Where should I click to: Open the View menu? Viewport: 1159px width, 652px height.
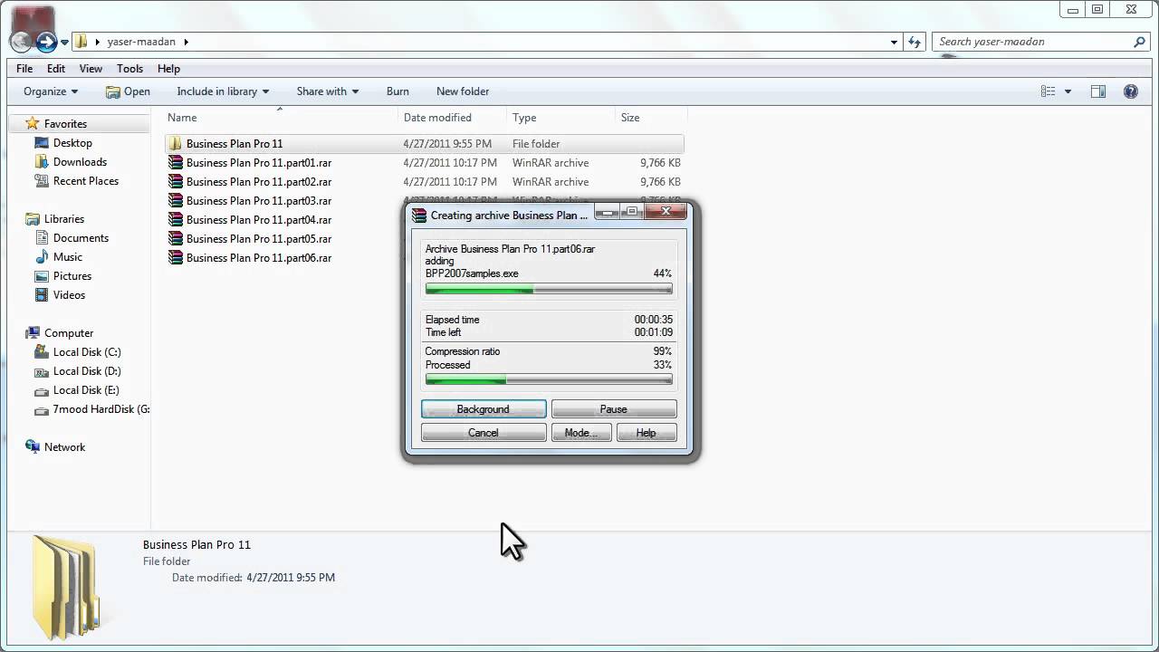[x=91, y=69]
